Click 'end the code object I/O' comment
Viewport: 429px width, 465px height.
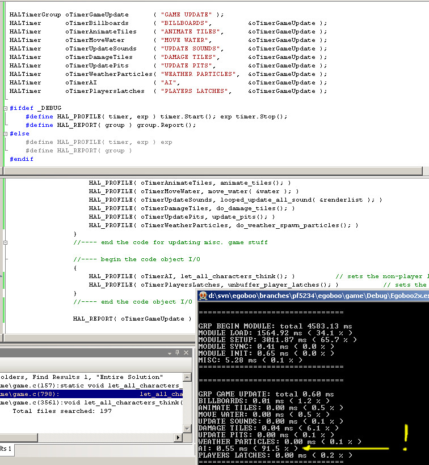(x=133, y=301)
